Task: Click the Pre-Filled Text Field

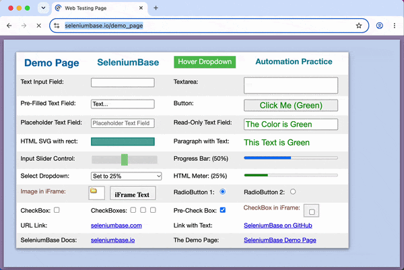Action: [x=123, y=104]
